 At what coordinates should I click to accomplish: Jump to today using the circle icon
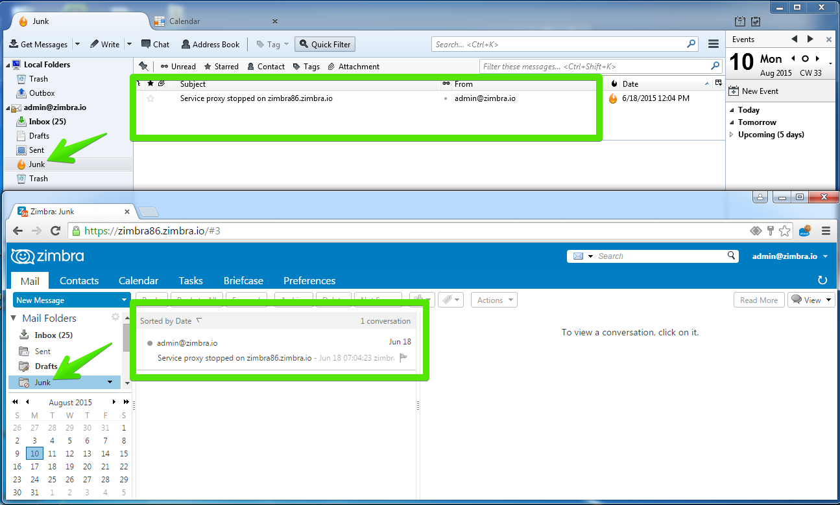pyautogui.click(x=805, y=58)
